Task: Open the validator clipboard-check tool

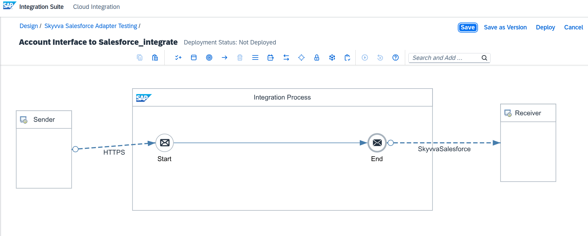Action: 347,57
